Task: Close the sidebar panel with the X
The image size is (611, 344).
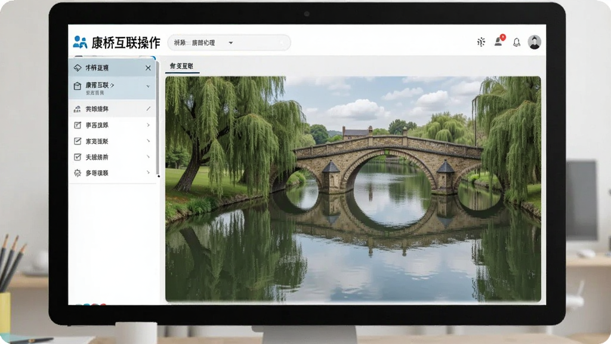Action: click(x=148, y=68)
